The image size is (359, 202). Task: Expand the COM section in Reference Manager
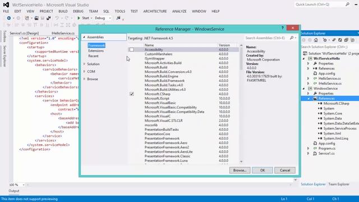pos(84,71)
